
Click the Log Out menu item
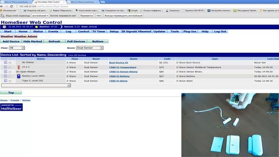pyautogui.click(x=220, y=31)
